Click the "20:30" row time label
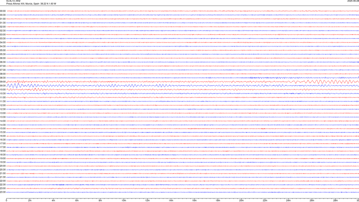This screenshot has height=202, width=359. point(3,170)
